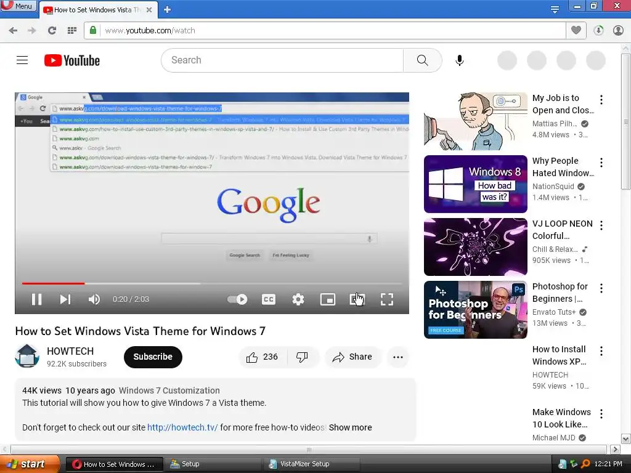Screen dimensions: 631x473
Task: Skip to next video
Action: (x=65, y=299)
